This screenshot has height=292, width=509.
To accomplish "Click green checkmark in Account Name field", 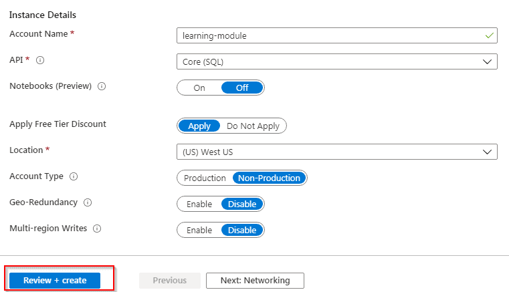I will (x=490, y=35).
